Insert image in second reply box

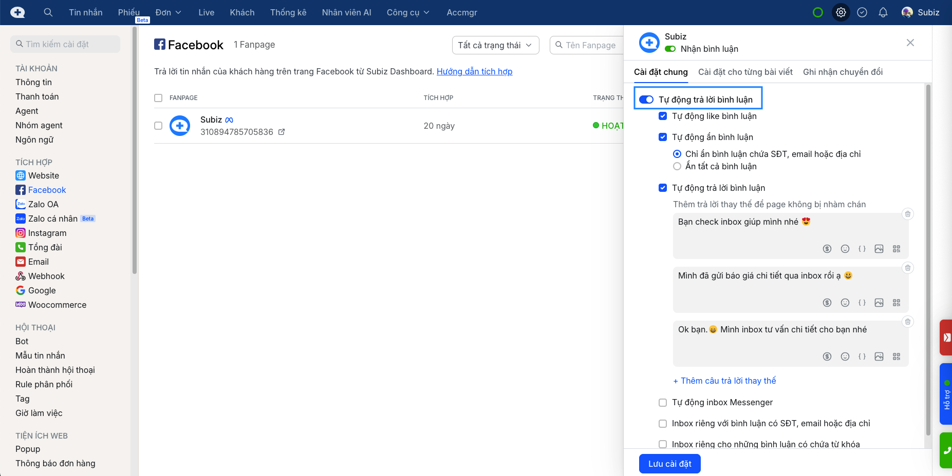click(x=879, y=303)
